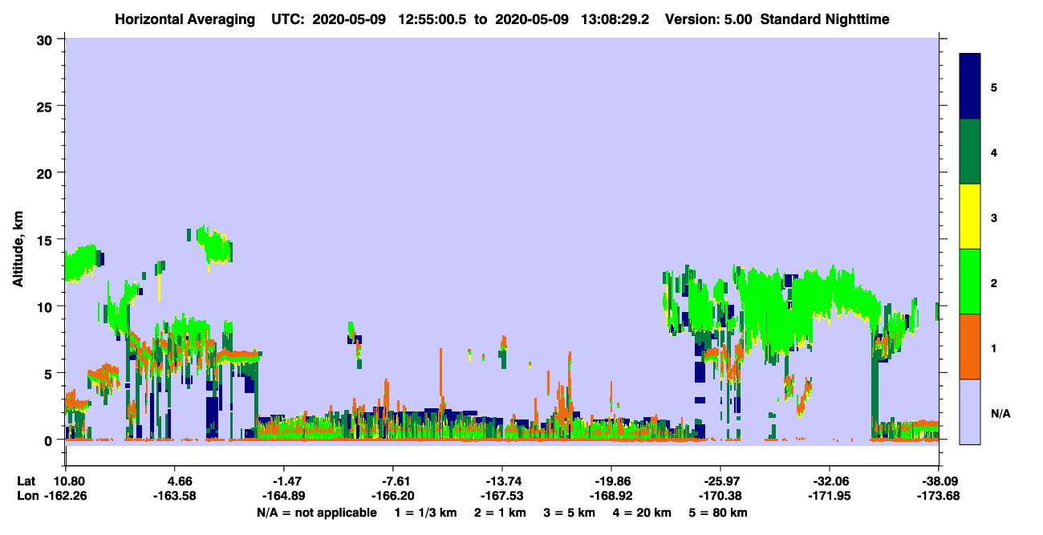Click the longitude value -164.89
The width and height of the screenshot is (1043, 535).
click(285, 496)
